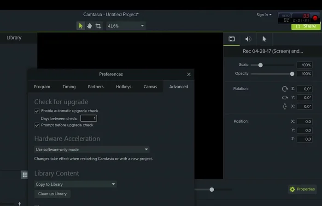
Task: Click the Check for upgrade heading
Action: (61, 102)
